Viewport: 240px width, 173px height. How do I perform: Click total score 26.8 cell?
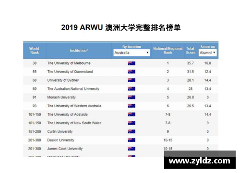point(191,97)
